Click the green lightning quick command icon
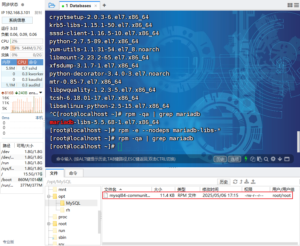Screen dimensions: 300x246 click(x=246, y=159)
